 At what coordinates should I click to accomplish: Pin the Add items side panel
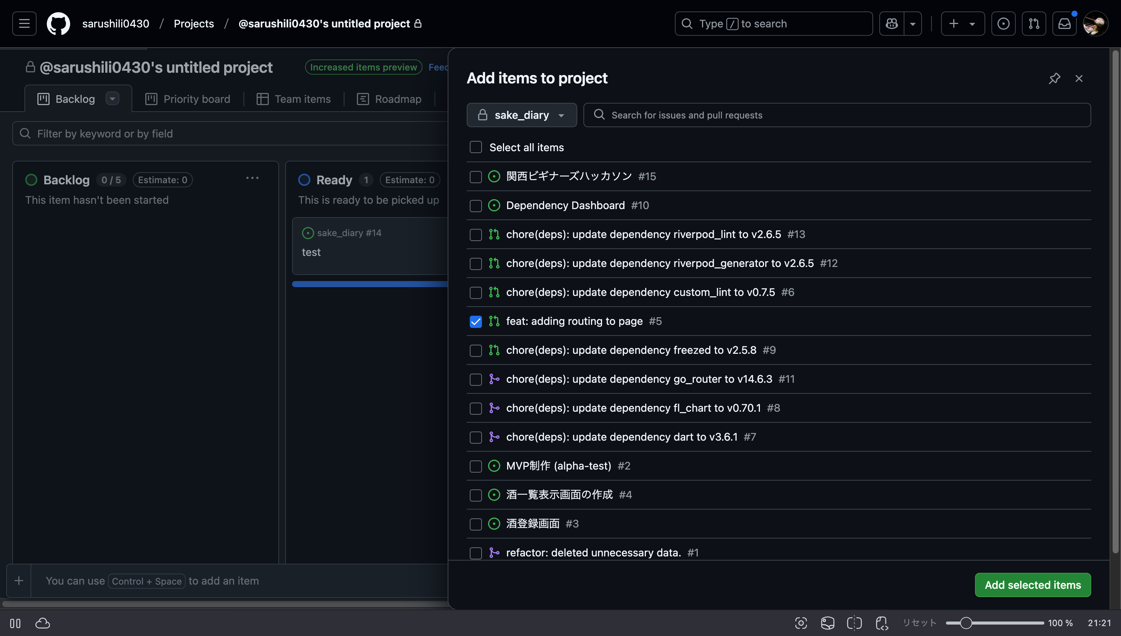[1055, 78]
